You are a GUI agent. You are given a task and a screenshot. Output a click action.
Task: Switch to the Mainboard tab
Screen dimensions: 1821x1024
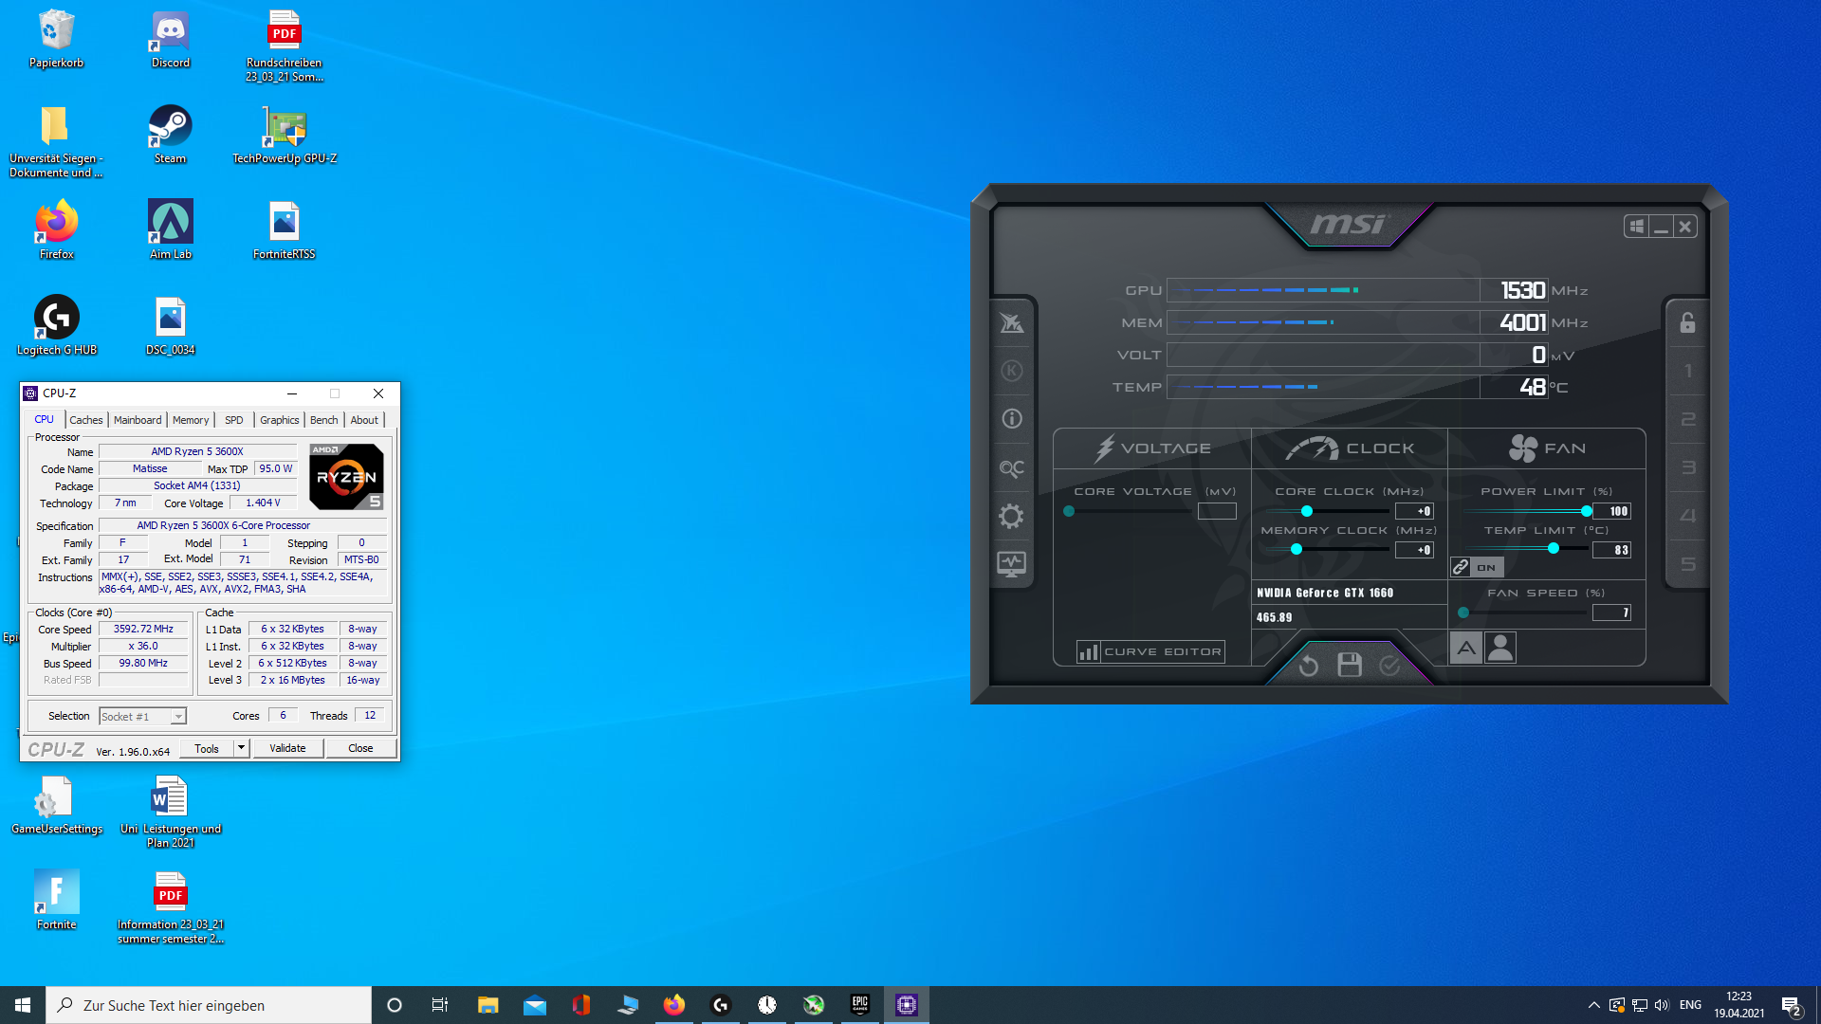tap(138, 420)
